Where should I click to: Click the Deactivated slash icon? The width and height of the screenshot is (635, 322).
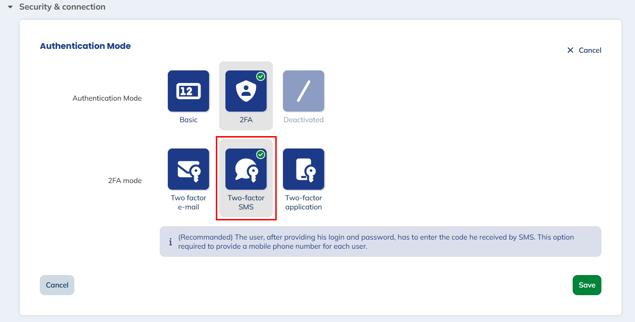[304, 91]
